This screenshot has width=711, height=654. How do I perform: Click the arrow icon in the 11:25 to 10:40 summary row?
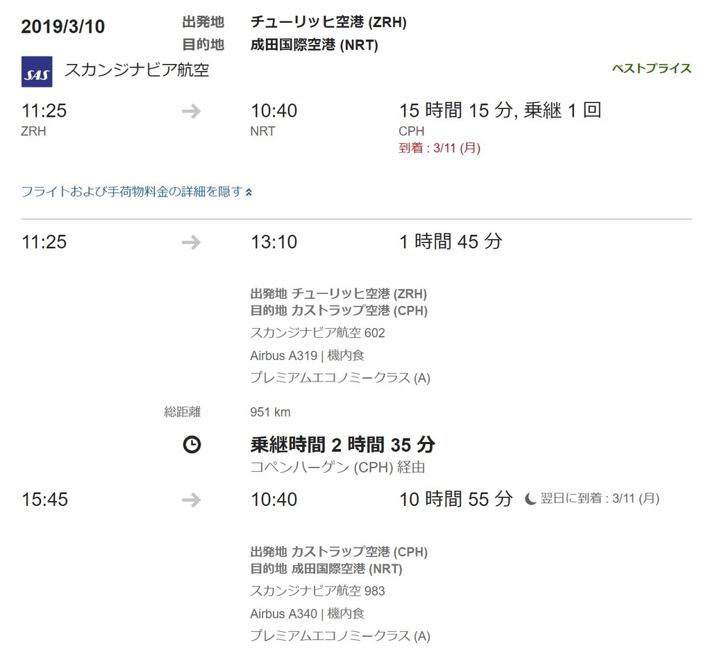point(192,111)
